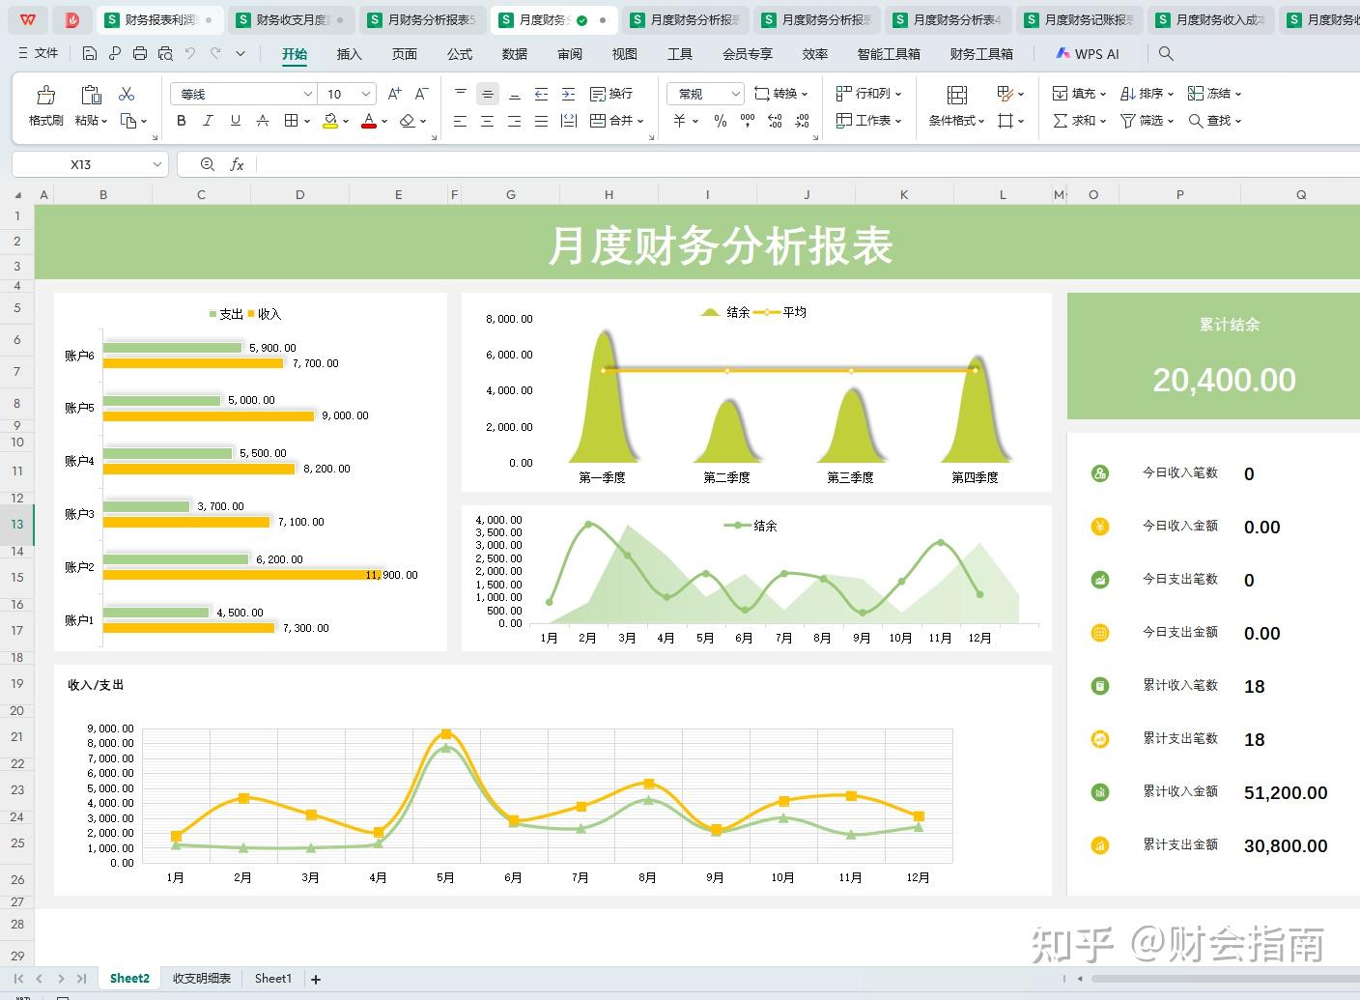
Task: Open the font size dropdown showing 10
Action: [x=366, y=94]
